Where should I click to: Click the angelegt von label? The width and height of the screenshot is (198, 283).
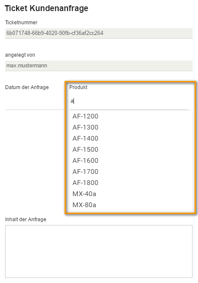pyautogui.click(x=20, y=55)
